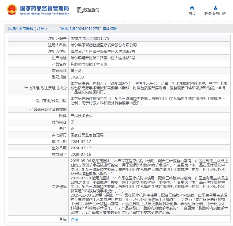This screenshot has height=226, width=233.
Task: Select product name 胸腹腔内窥镜手术系统
Action: tap(89, 64)
